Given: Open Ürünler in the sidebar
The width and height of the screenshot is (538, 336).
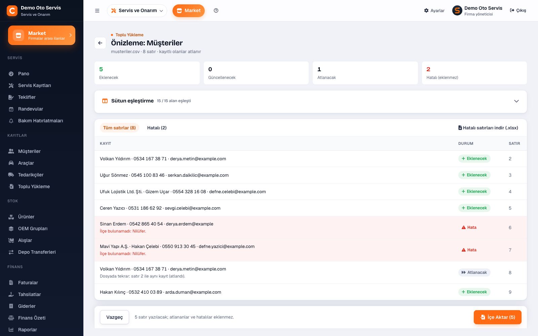Looking at the screenshot, I should 42,217.
